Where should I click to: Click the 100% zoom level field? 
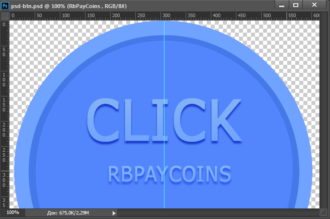[x=13, y=213]
